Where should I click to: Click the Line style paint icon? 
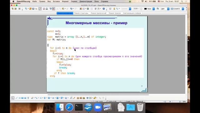[114, 9]
